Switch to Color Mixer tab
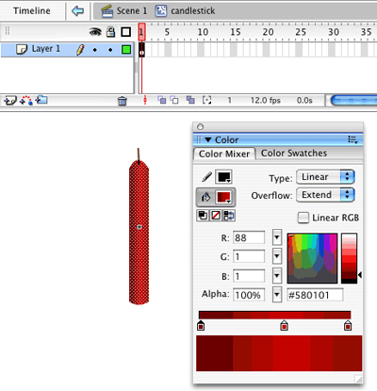Screen dimensions: 377x391 click(x=224, y=154)
